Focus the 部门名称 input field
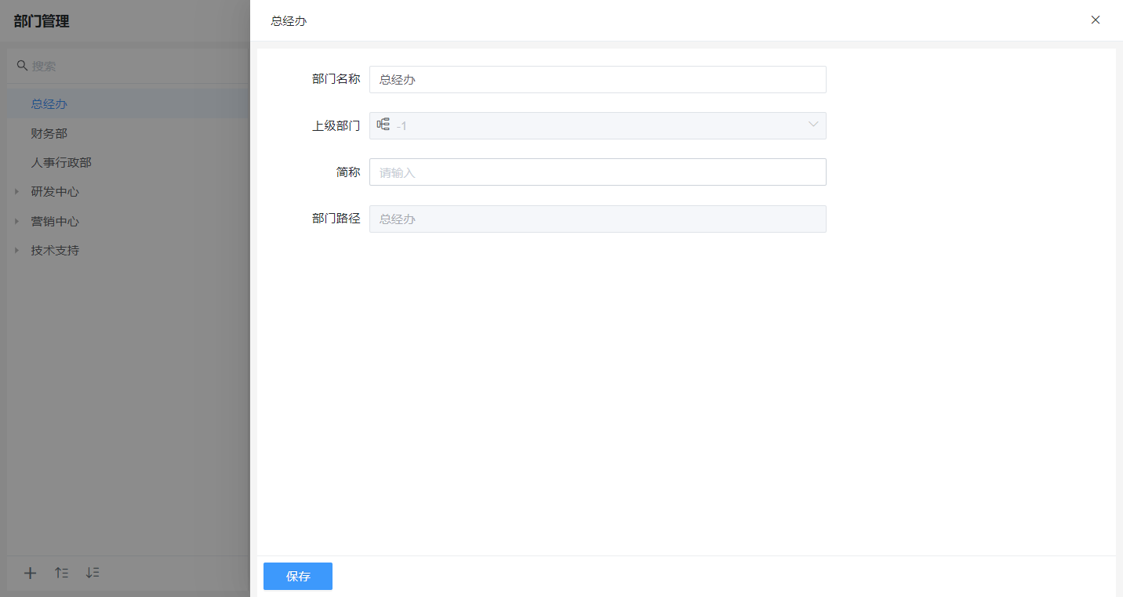This screenshot has height=597, width=1123. pyautogui.click(x=598, y=80)
